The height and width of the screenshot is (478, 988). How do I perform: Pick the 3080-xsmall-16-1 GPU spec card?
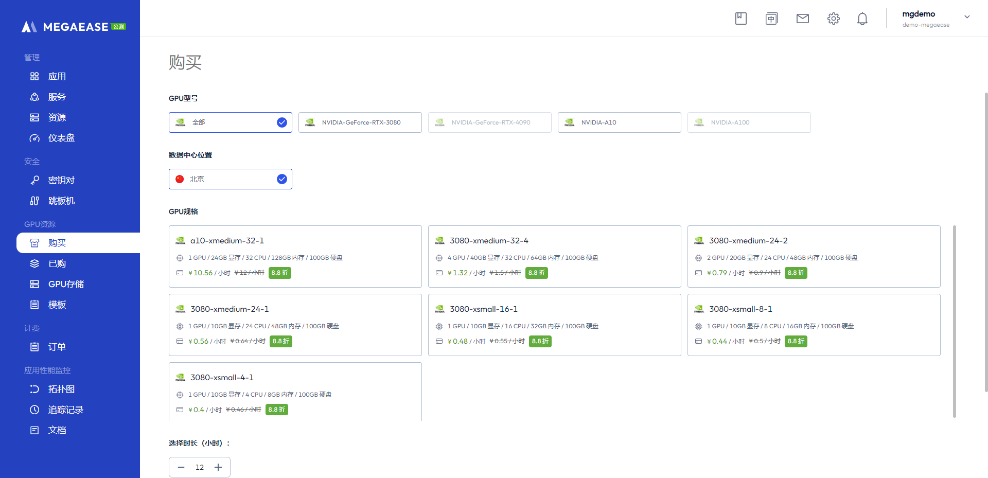coord(554,325)
